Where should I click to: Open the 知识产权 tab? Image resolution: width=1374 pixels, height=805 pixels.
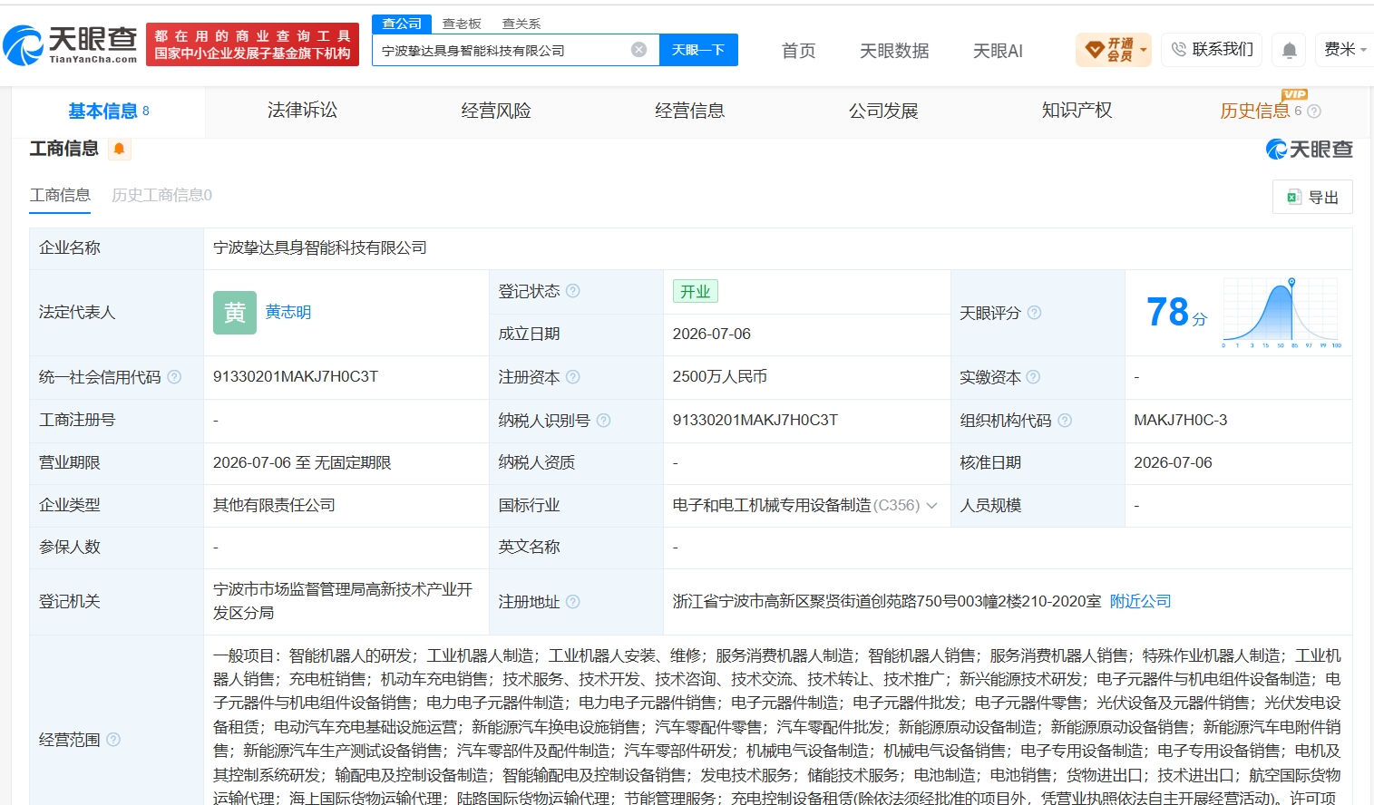(1077, 111)
